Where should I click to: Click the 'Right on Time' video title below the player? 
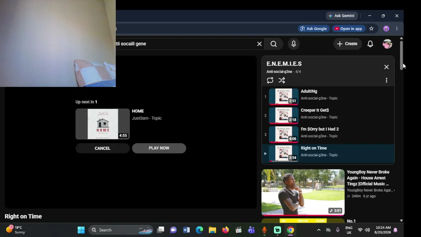23,216
